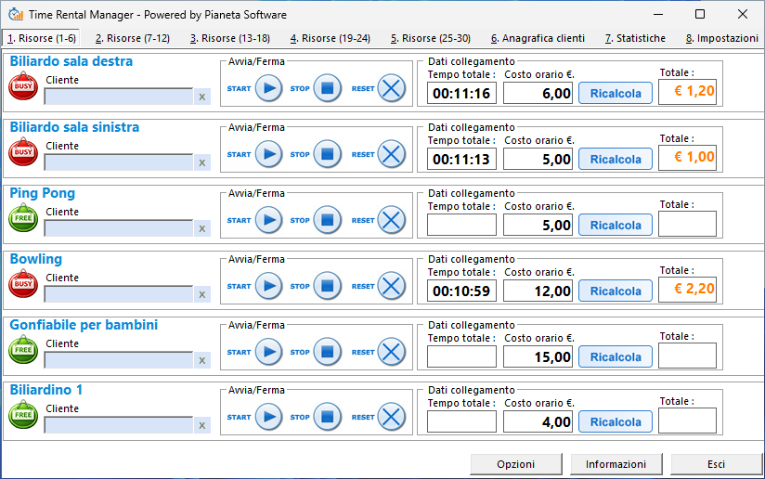Viewport: 765px width, 479px height.
Task: Click the total € 2,20 for Bowling
Action: 687,289
